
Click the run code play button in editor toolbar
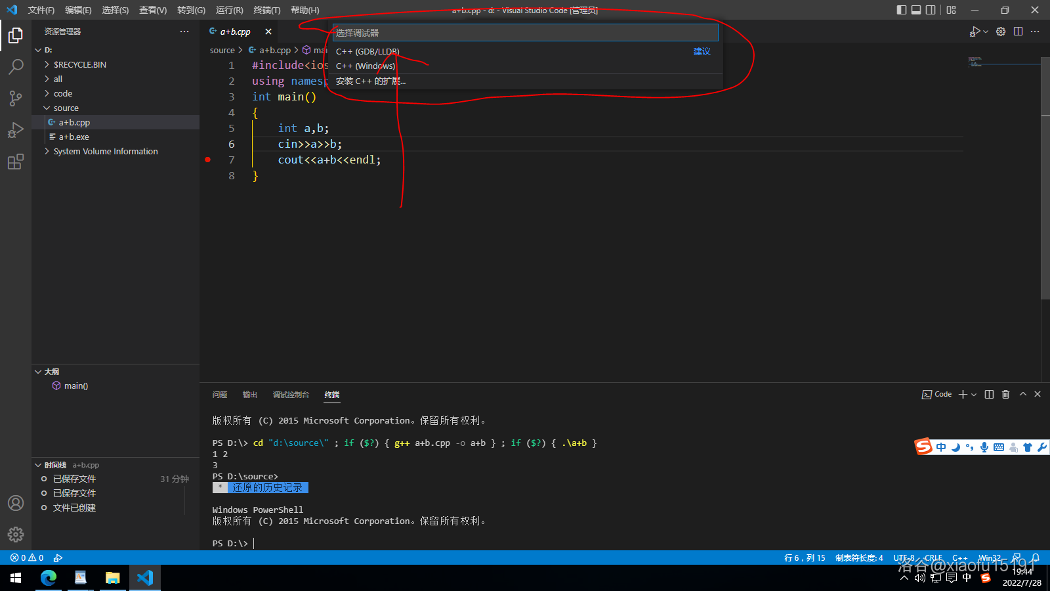pyautogui.click(x=975, y=32)
